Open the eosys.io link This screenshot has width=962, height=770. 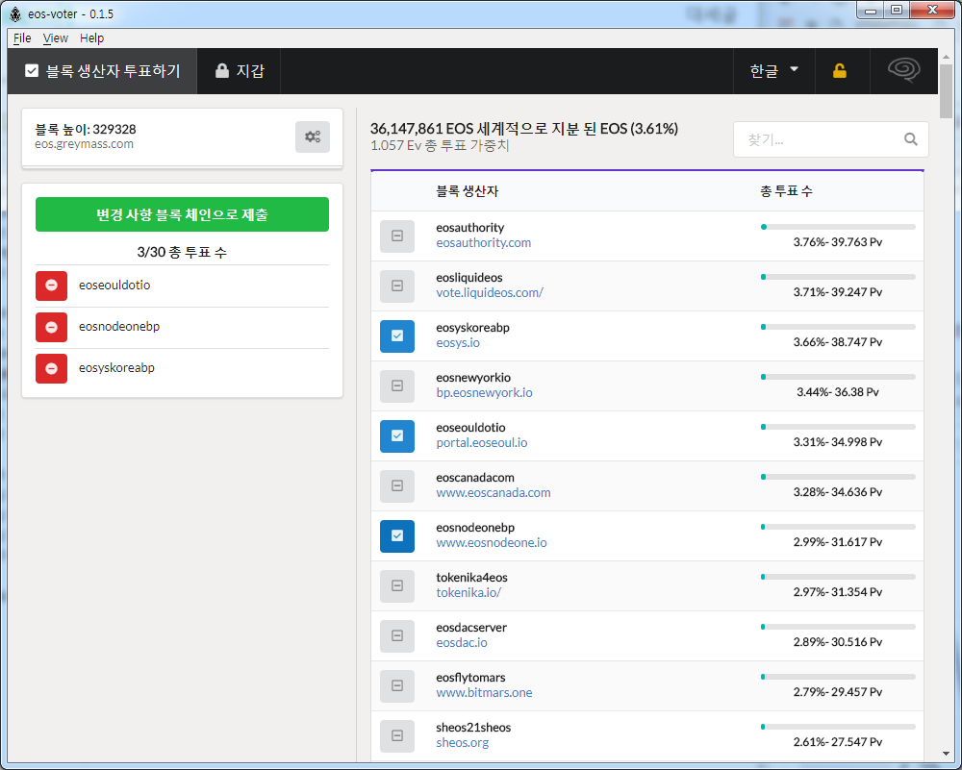pyautogui.click(x=458, y=342)
